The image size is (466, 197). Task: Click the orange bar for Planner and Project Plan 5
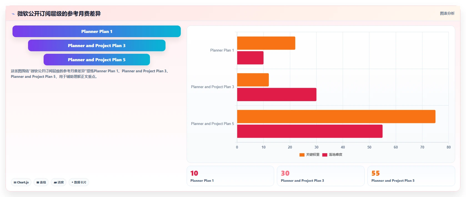pyautogui.click(x=336, y=117)
